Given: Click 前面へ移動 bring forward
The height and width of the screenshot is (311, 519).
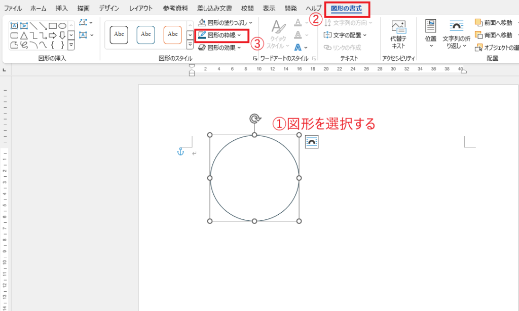Looking at the screenshot, I should tap(494, 22).
